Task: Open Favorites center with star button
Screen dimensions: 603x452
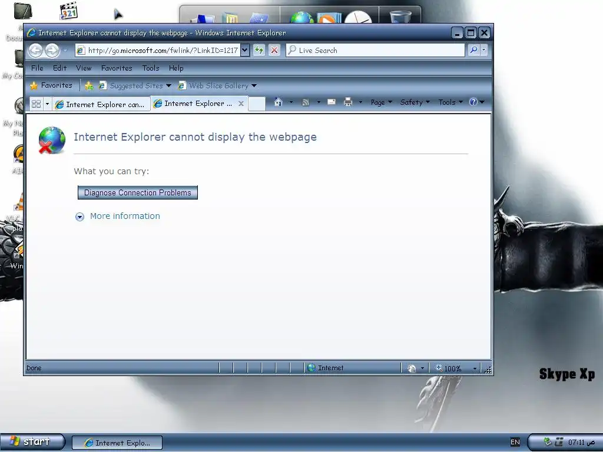Action: click(x=51, y=85)
